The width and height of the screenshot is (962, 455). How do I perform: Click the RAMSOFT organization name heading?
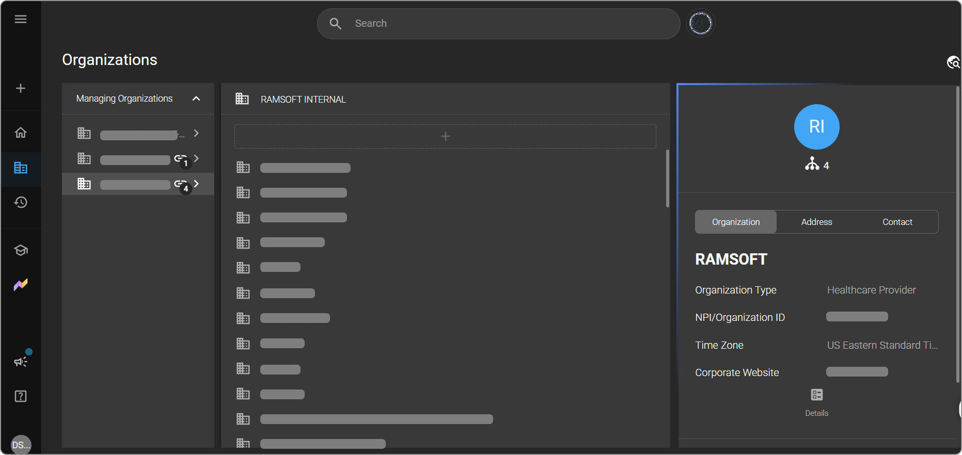tap(731, 259)
